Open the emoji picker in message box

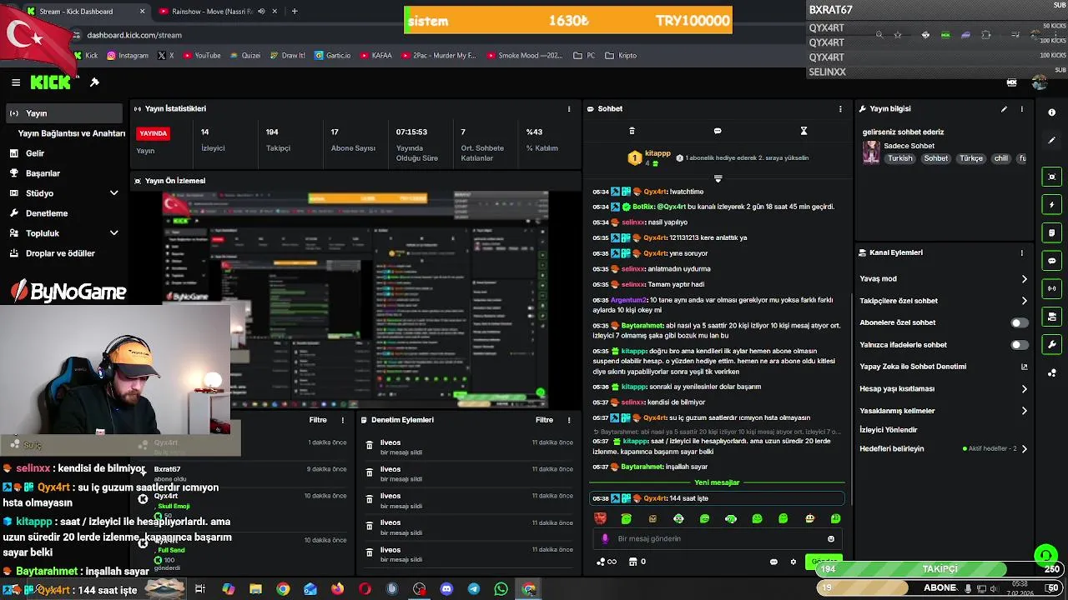pyautogui.click(x=830, y=539)
